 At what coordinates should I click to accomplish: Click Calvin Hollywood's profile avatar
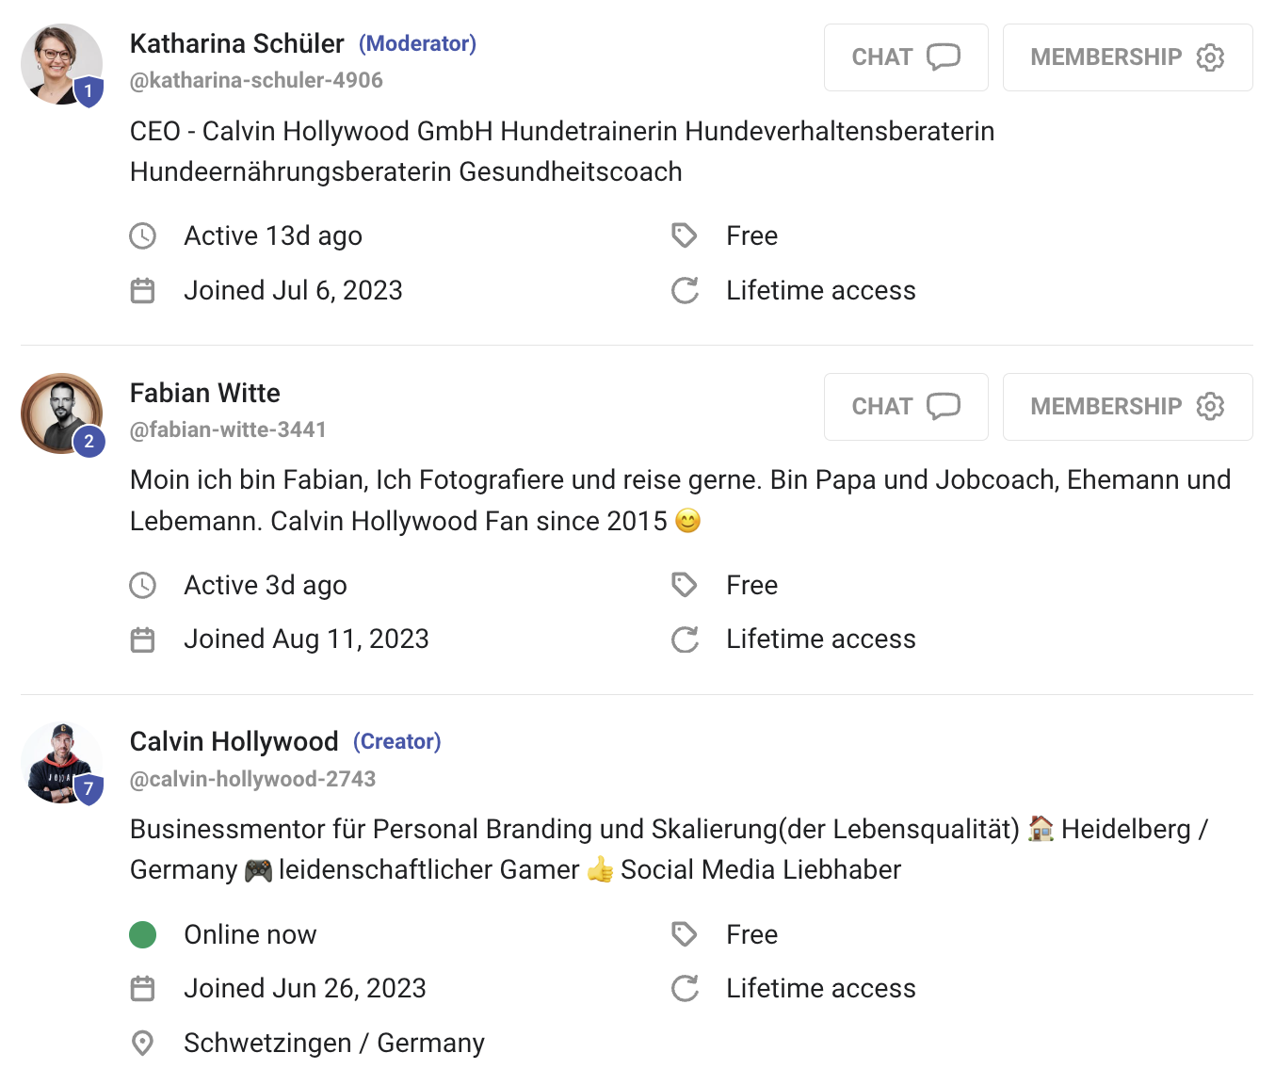[x=58, y=759]
